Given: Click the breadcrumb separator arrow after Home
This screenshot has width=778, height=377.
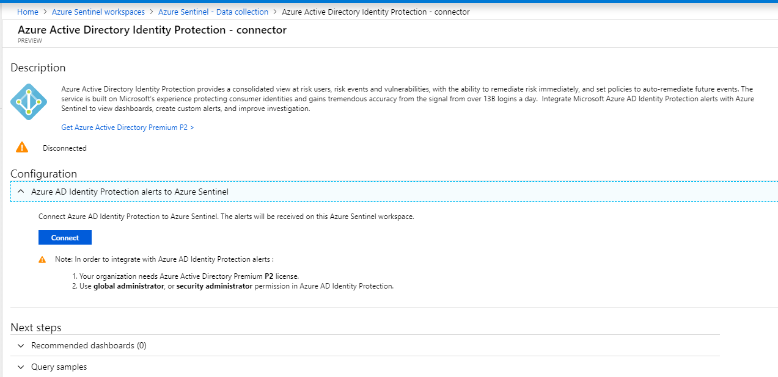Looking at the screenshot, I should (x=45, y=12).
